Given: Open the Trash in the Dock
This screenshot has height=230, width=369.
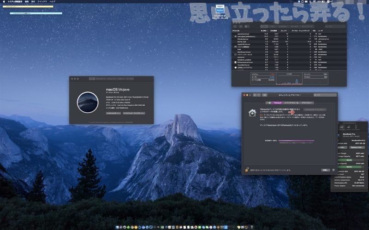Looking at the screenshot, I should [252, 227].
